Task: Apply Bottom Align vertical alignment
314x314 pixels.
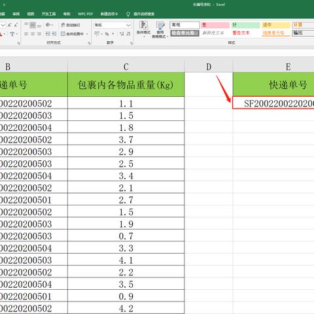Action: tap(39, 26)
